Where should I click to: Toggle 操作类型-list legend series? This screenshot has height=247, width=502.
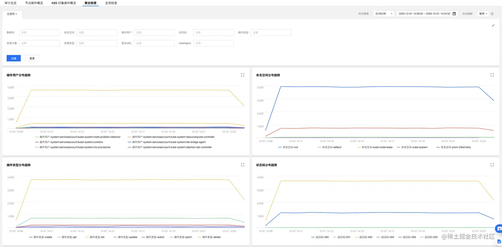coord(95,237)
